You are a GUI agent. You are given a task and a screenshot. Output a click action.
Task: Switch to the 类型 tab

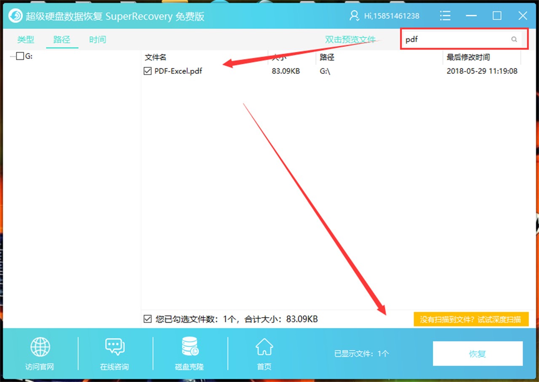pos(25,39)
